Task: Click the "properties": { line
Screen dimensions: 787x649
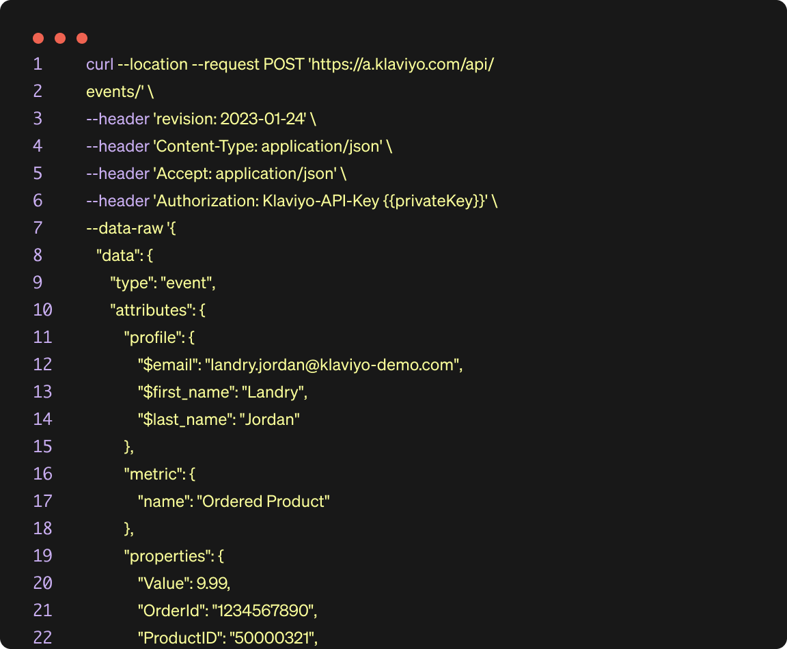Action: click(174, 556)
